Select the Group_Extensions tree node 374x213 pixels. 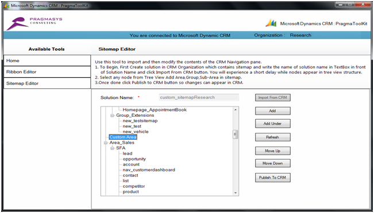[x=135, y=115]
